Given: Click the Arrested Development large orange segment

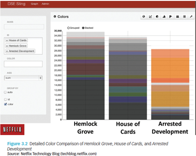Looking at the screenshot, I should pos(170,68).
